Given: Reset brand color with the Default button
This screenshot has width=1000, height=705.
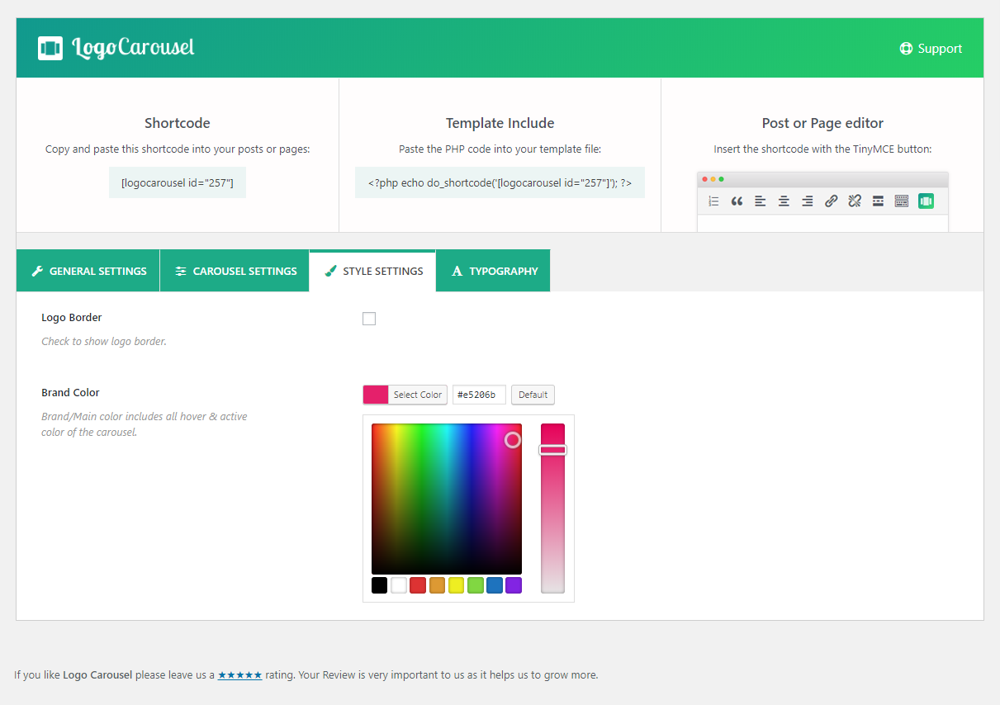Looking at the screenshot, I should click(x=533, y=395).
